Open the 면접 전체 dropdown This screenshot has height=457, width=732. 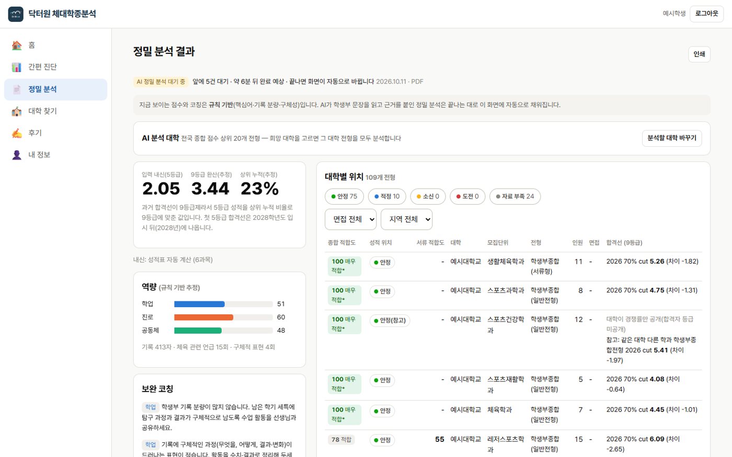(351, 219)
